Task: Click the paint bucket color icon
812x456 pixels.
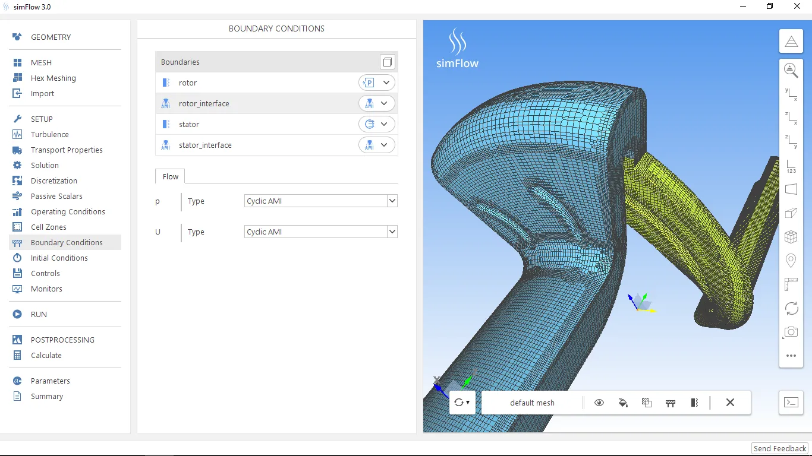Action: pyautogui.click(x=623, y=403)
